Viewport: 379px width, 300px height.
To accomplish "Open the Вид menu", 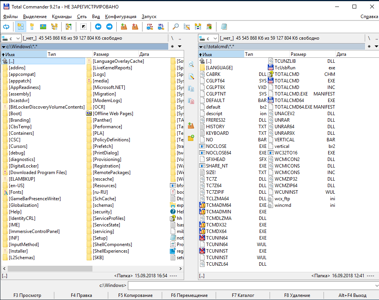I will tap(96, 17).
